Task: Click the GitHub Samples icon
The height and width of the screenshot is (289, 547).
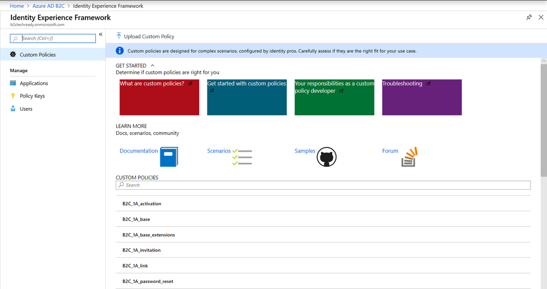Action: (326, 157)
